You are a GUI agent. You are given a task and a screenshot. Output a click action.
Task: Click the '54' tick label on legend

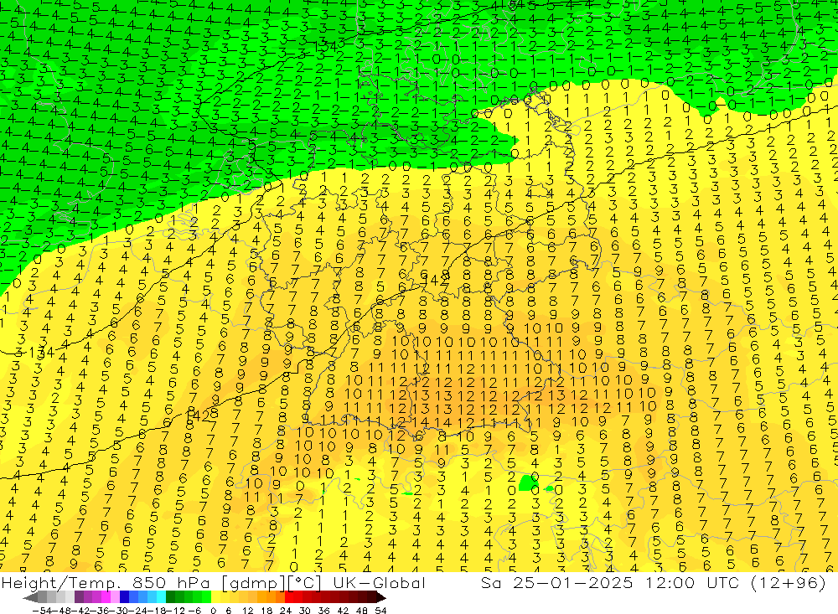coord(380,611)
